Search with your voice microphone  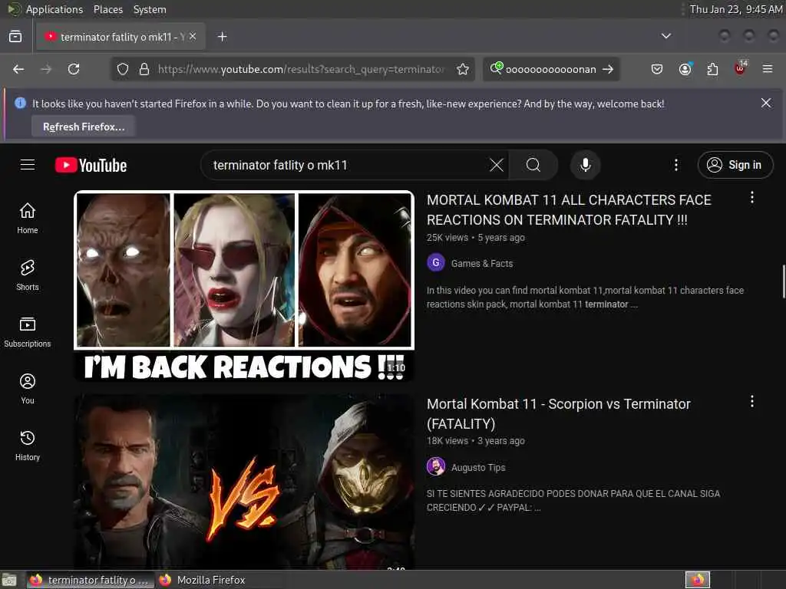[x=586, y=165]
